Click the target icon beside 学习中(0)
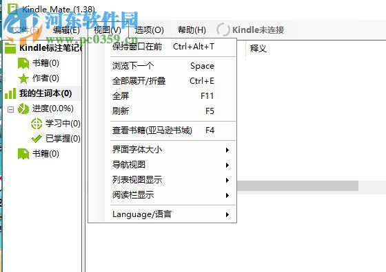This screenshot has height=272, width=386. pos(37,124)
